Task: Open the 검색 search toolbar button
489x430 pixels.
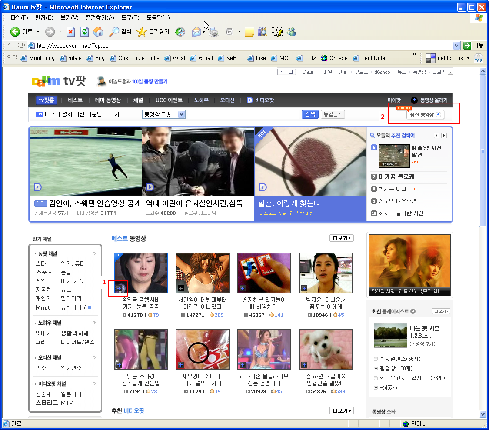Action: coord(121,31)
